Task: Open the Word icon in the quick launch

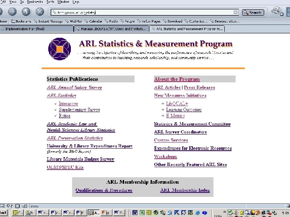Action: pyautogui.click(x=135, y=213)
